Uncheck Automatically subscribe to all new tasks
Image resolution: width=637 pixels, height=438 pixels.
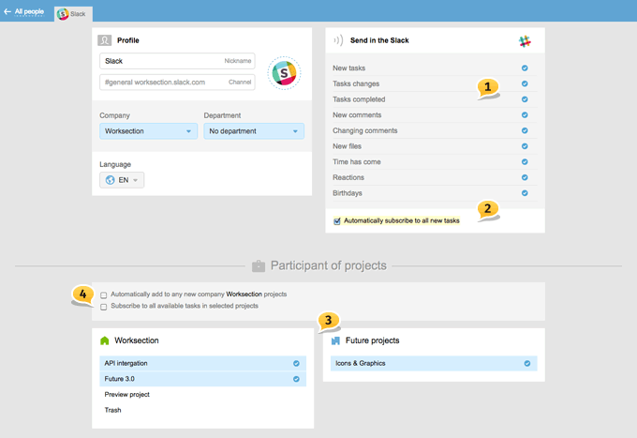pyautogui.click(x=337, y=221)
